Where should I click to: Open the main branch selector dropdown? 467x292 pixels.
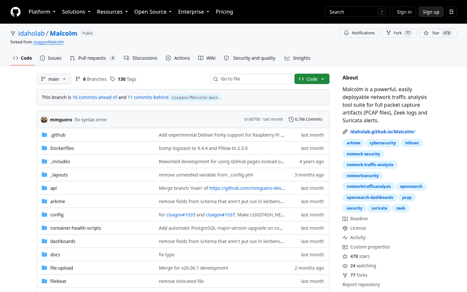[54, 79]
